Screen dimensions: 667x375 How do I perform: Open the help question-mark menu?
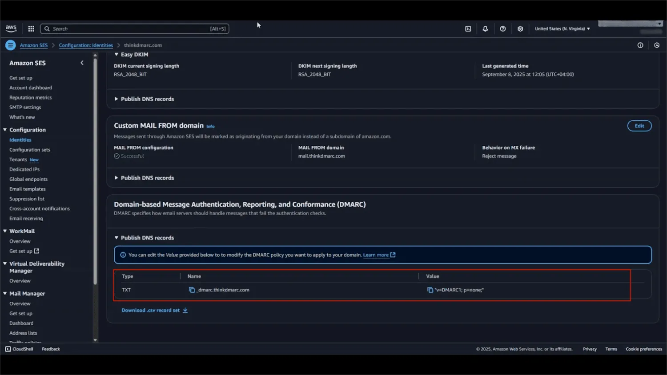503,29
